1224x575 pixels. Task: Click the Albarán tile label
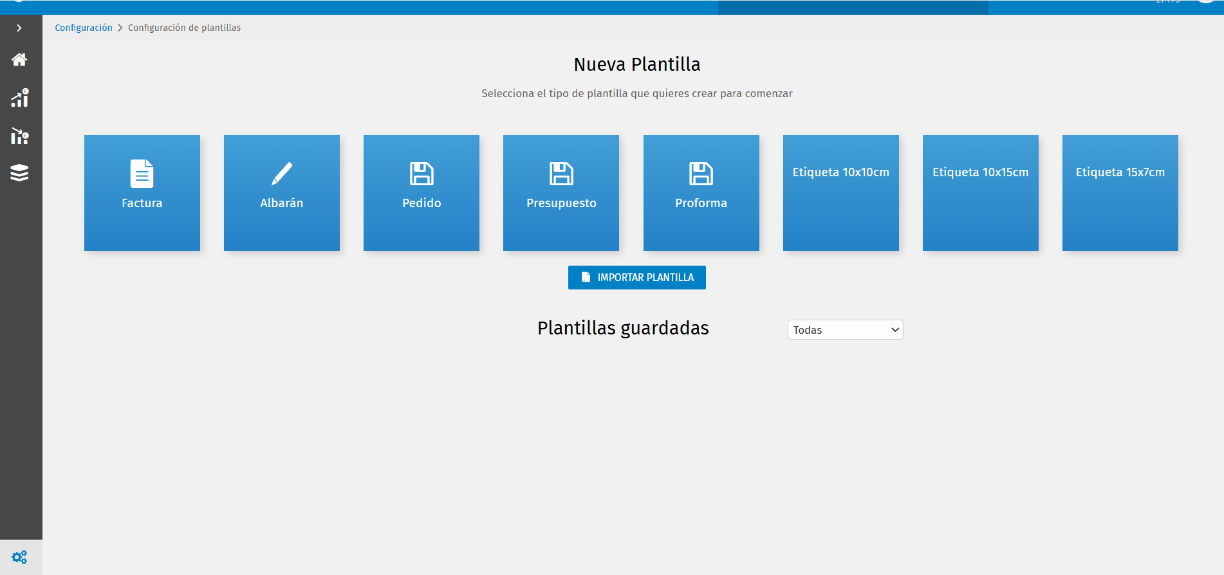click(282, 203)
